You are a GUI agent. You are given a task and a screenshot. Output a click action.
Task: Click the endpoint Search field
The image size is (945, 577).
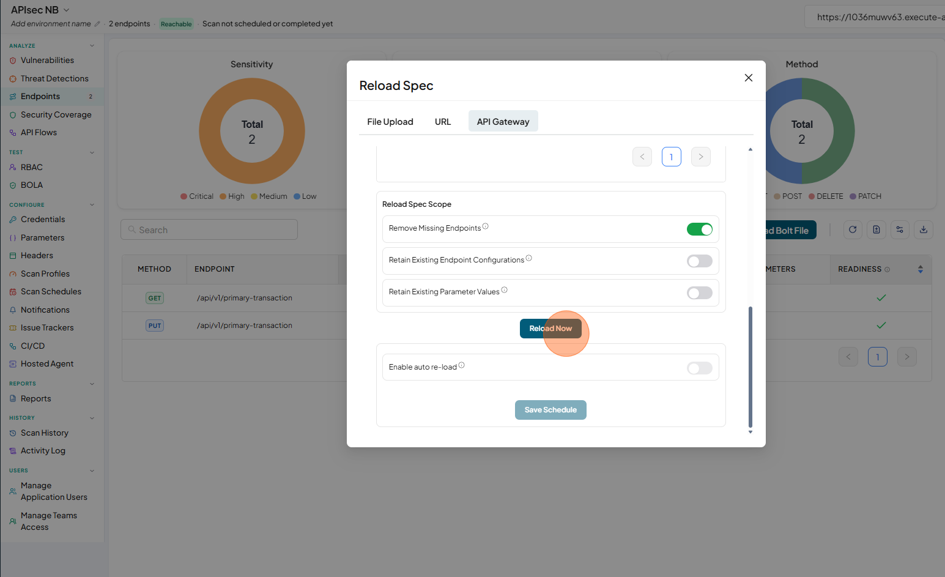click(209, 229)
